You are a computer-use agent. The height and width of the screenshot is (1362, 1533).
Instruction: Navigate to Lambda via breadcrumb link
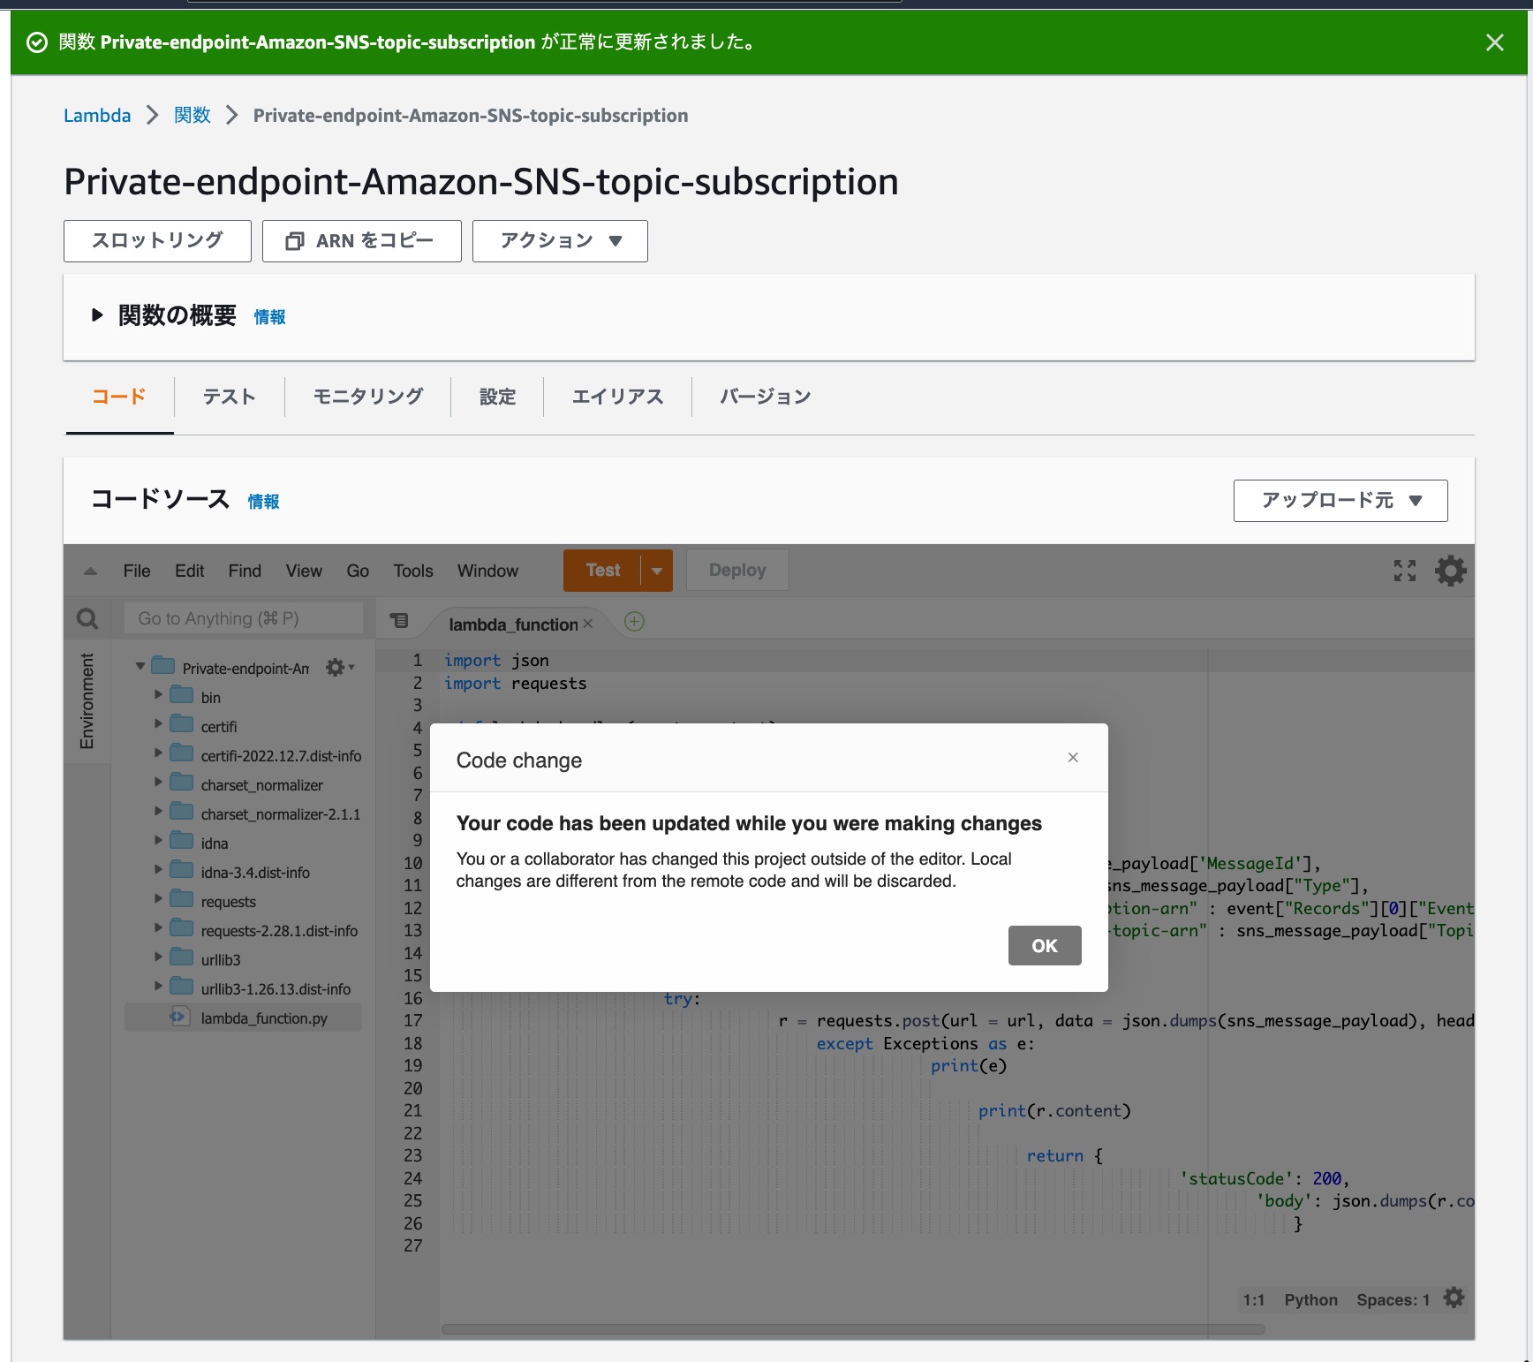97,115
